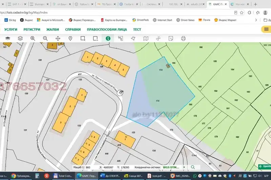Open the Карта на България bookmark
271x180 pixels.
click(114, 20)
